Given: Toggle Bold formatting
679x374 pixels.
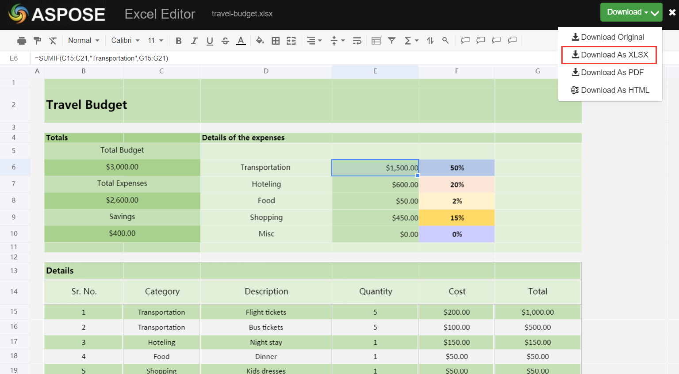Looking at the screenshot, I should pyautogui.click(x=179, y=41).
